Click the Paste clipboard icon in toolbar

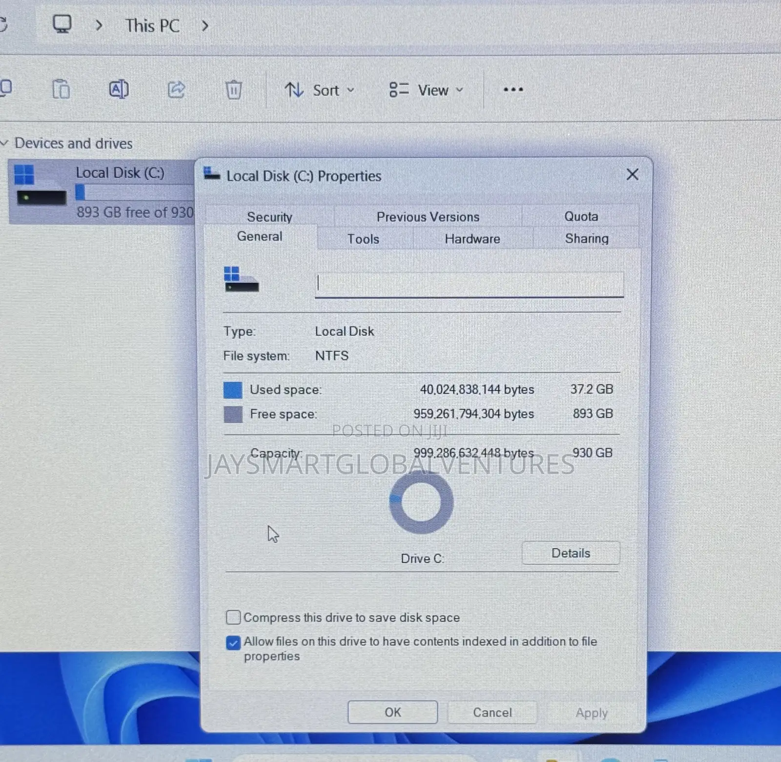pos(61,89)
